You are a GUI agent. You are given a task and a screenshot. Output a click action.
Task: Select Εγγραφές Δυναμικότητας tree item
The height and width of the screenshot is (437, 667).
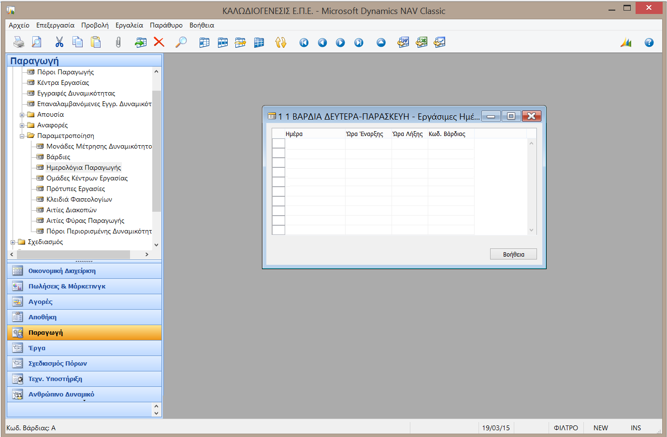(x=76, y=93)
